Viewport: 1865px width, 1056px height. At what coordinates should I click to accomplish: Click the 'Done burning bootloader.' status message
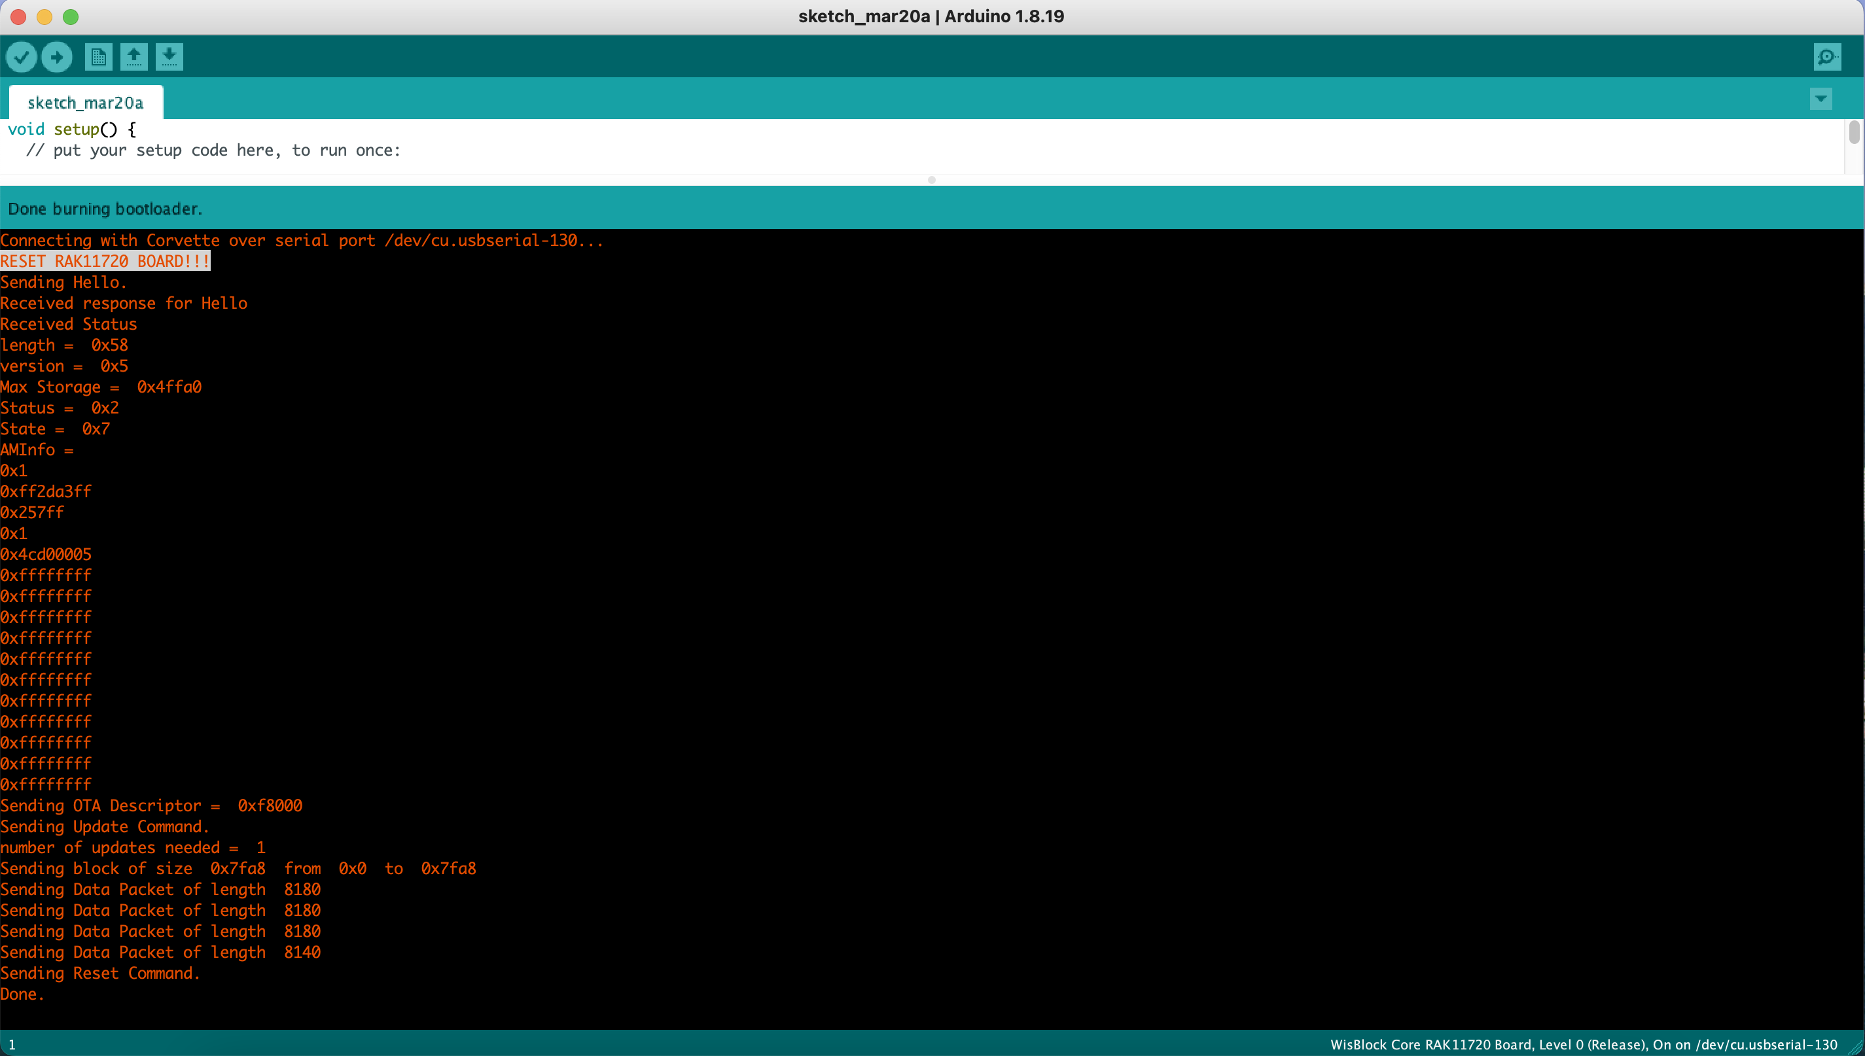pyautogui.click(x=105, y=209)
